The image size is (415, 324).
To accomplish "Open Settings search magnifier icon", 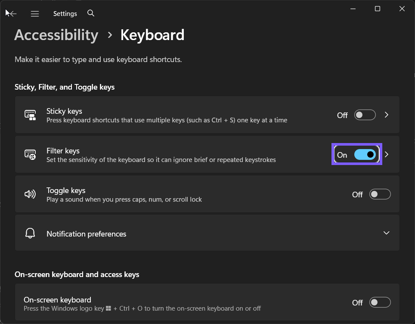I will (x=91, y=13).
